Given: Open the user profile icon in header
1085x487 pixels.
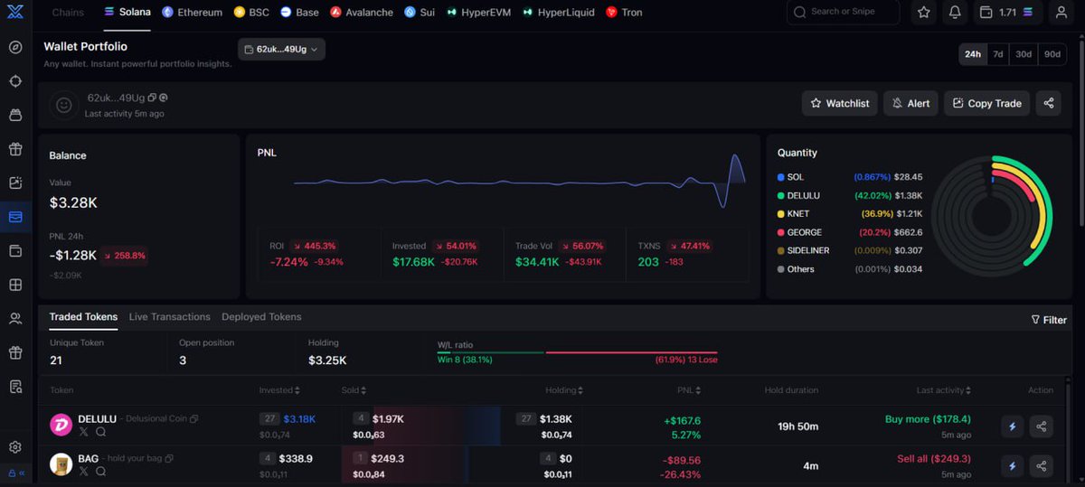Looking at the screenshot, I should click(1061, 13).
